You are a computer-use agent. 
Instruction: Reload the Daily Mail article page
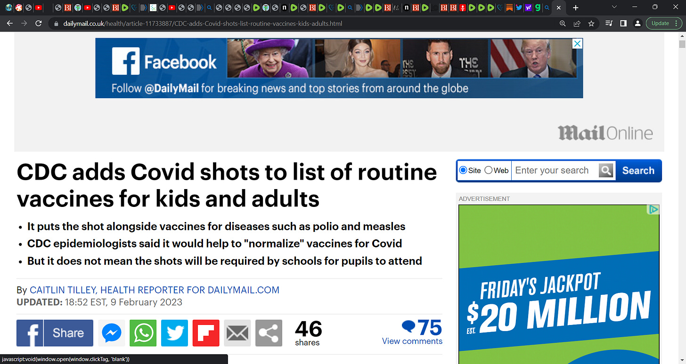39,24
